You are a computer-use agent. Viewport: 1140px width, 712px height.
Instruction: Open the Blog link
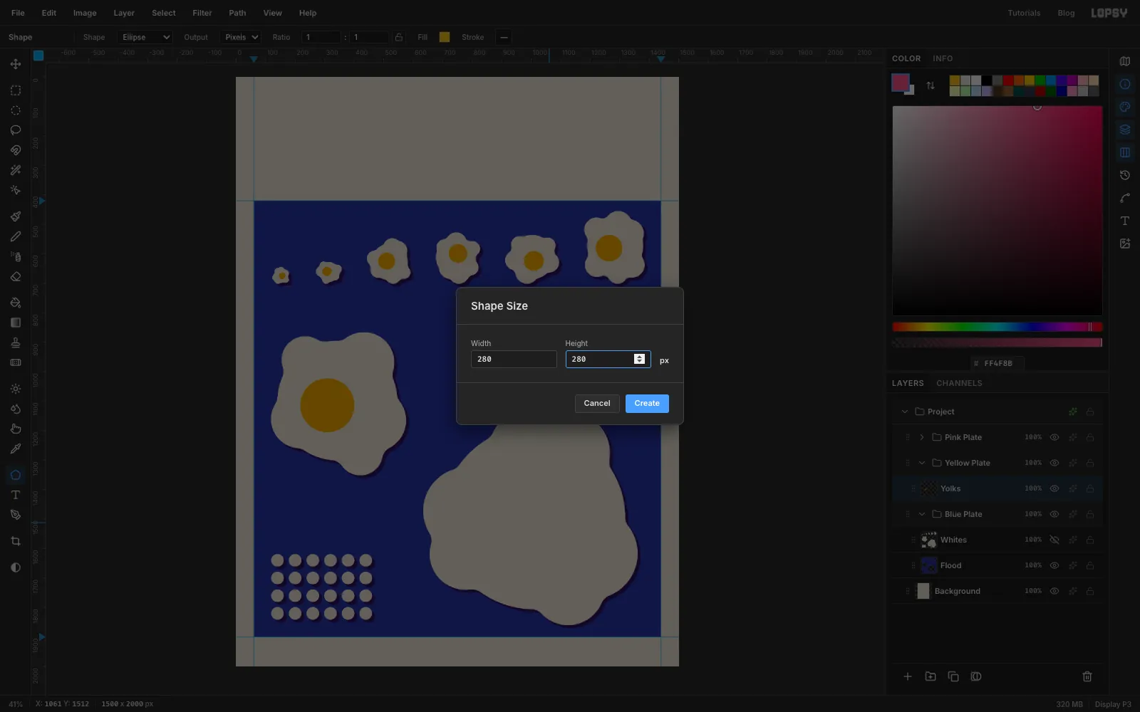coord(1066,13)
